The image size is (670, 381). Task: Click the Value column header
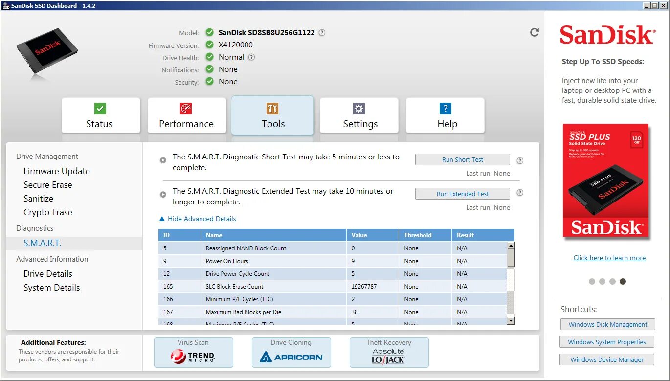point(373,235)
